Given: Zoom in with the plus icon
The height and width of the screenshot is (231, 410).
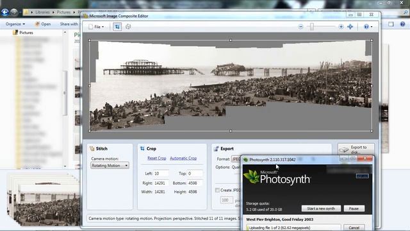Looking at the screenshot, I should tap(341, 27).
